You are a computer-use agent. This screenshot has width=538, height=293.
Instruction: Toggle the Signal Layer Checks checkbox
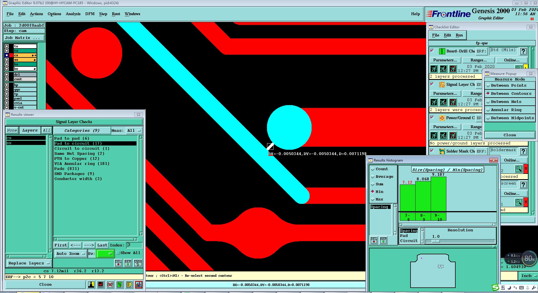[432, 84]
